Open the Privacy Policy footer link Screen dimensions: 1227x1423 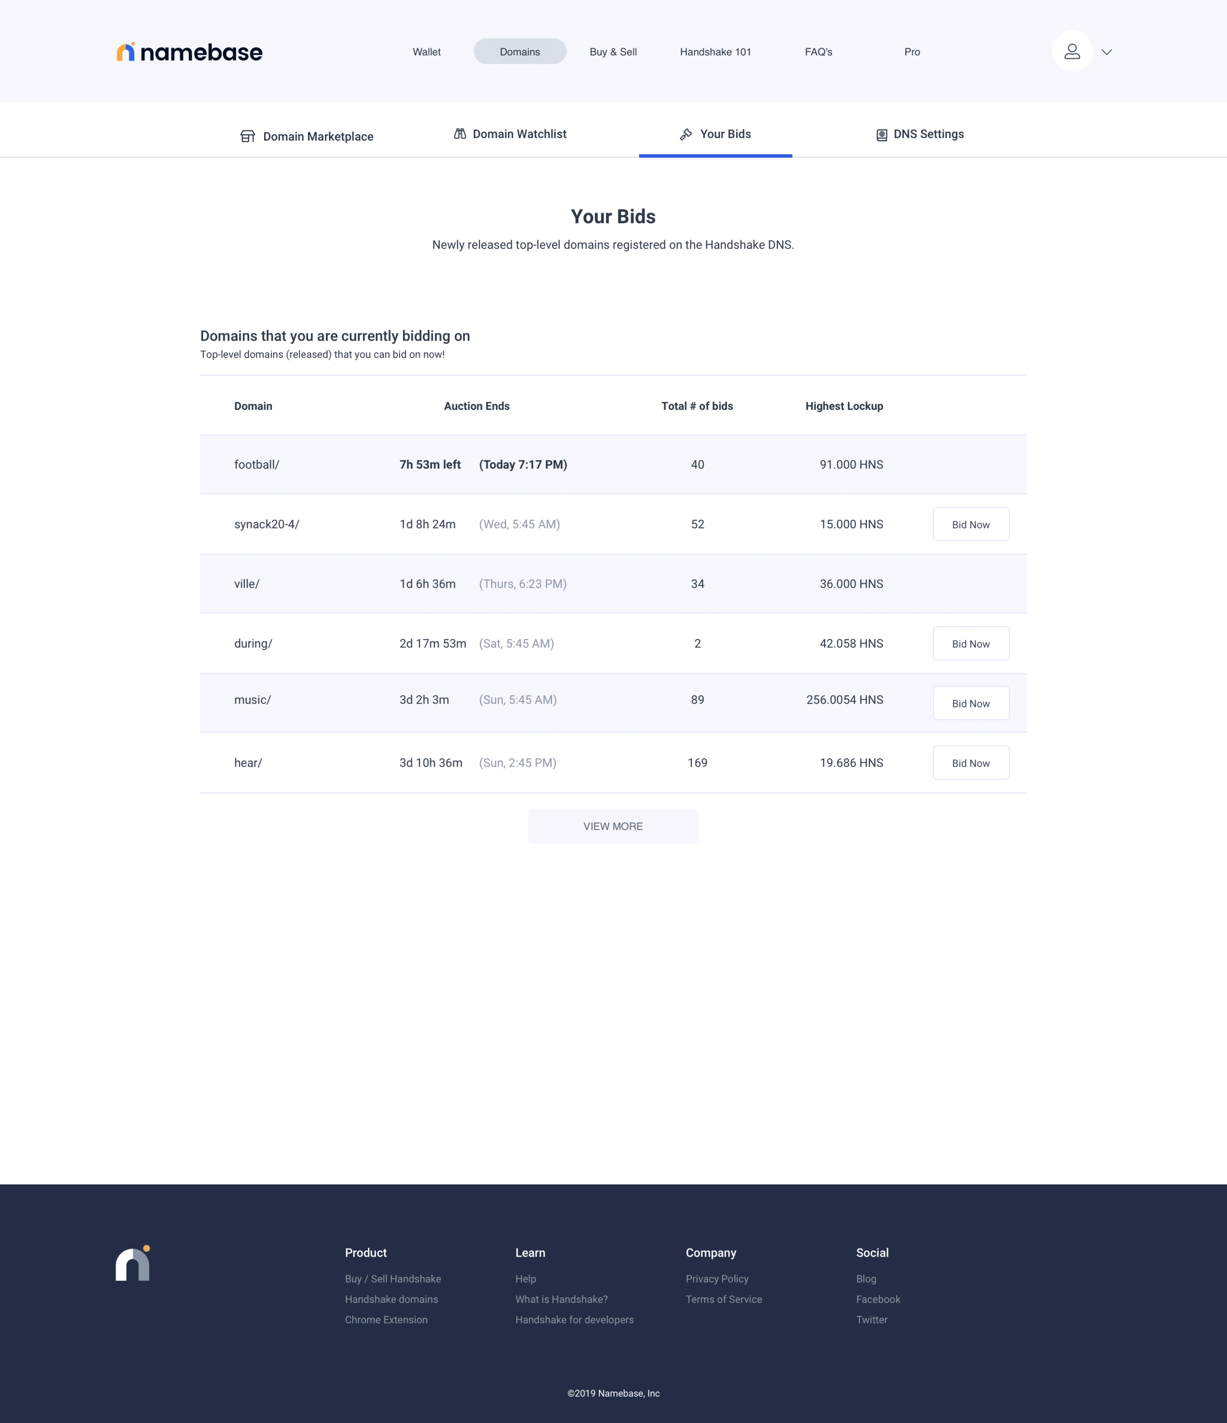point(717,1279)
